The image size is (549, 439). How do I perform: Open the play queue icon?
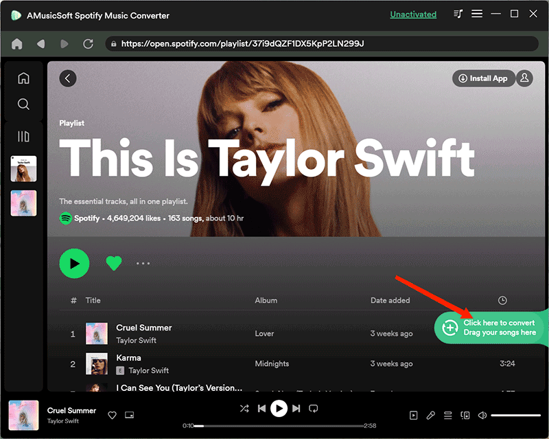coord(448,416)
